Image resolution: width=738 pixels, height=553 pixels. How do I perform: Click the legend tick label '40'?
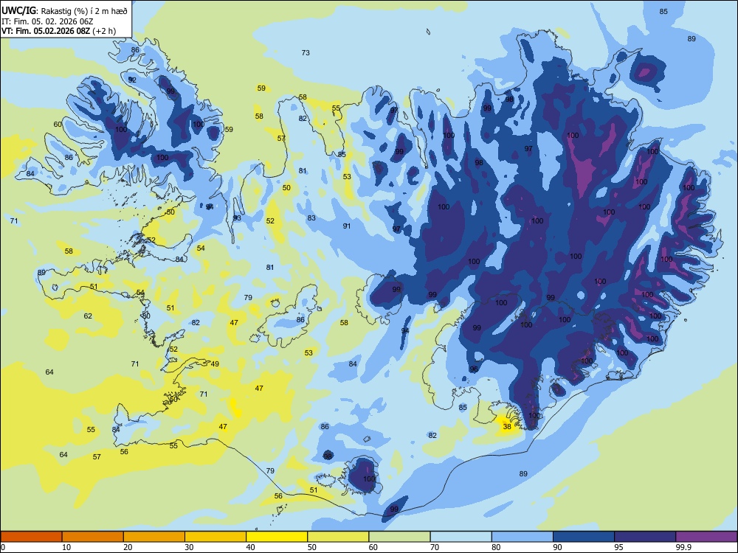(250, 547)
